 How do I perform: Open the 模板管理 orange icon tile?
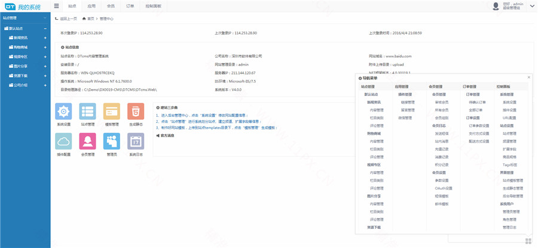111,111
